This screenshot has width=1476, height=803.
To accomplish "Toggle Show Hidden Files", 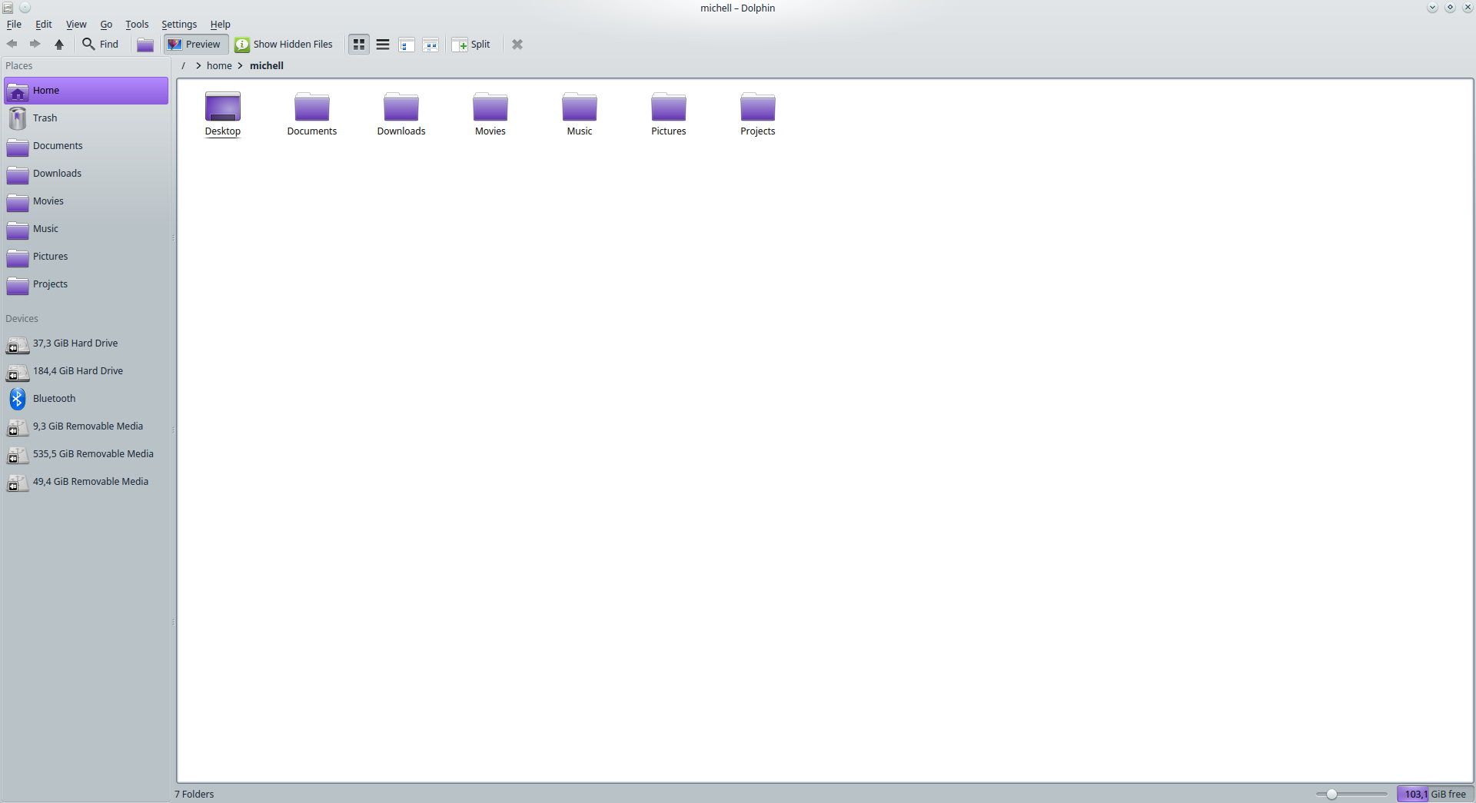I will click(x=284, y=45).
